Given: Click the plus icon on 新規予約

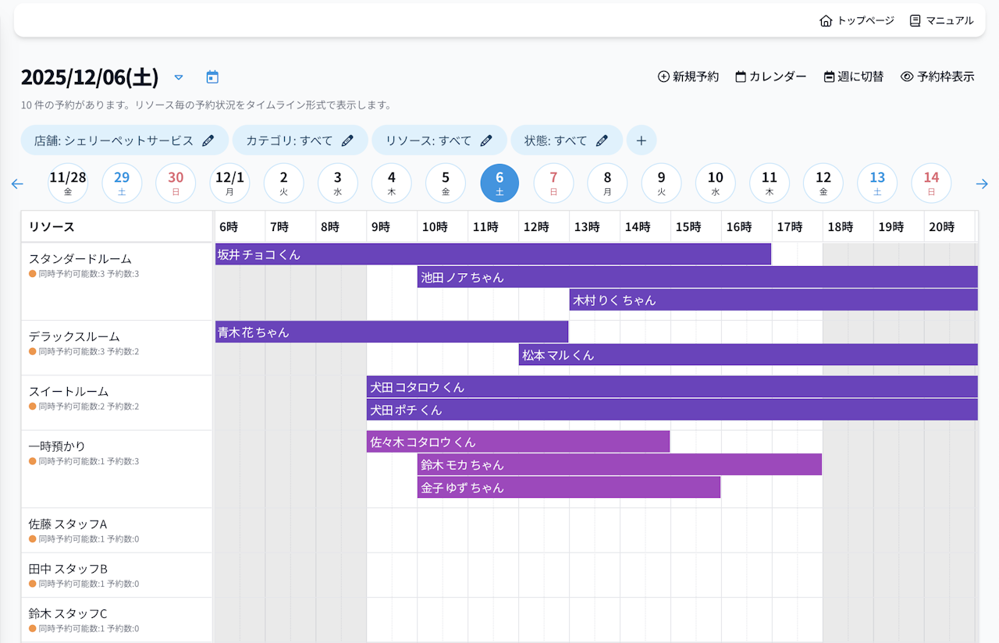Looking at the screenshot, I should (x=663, y=76).
